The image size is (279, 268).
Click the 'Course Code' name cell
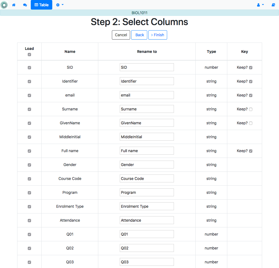point(70,179)
